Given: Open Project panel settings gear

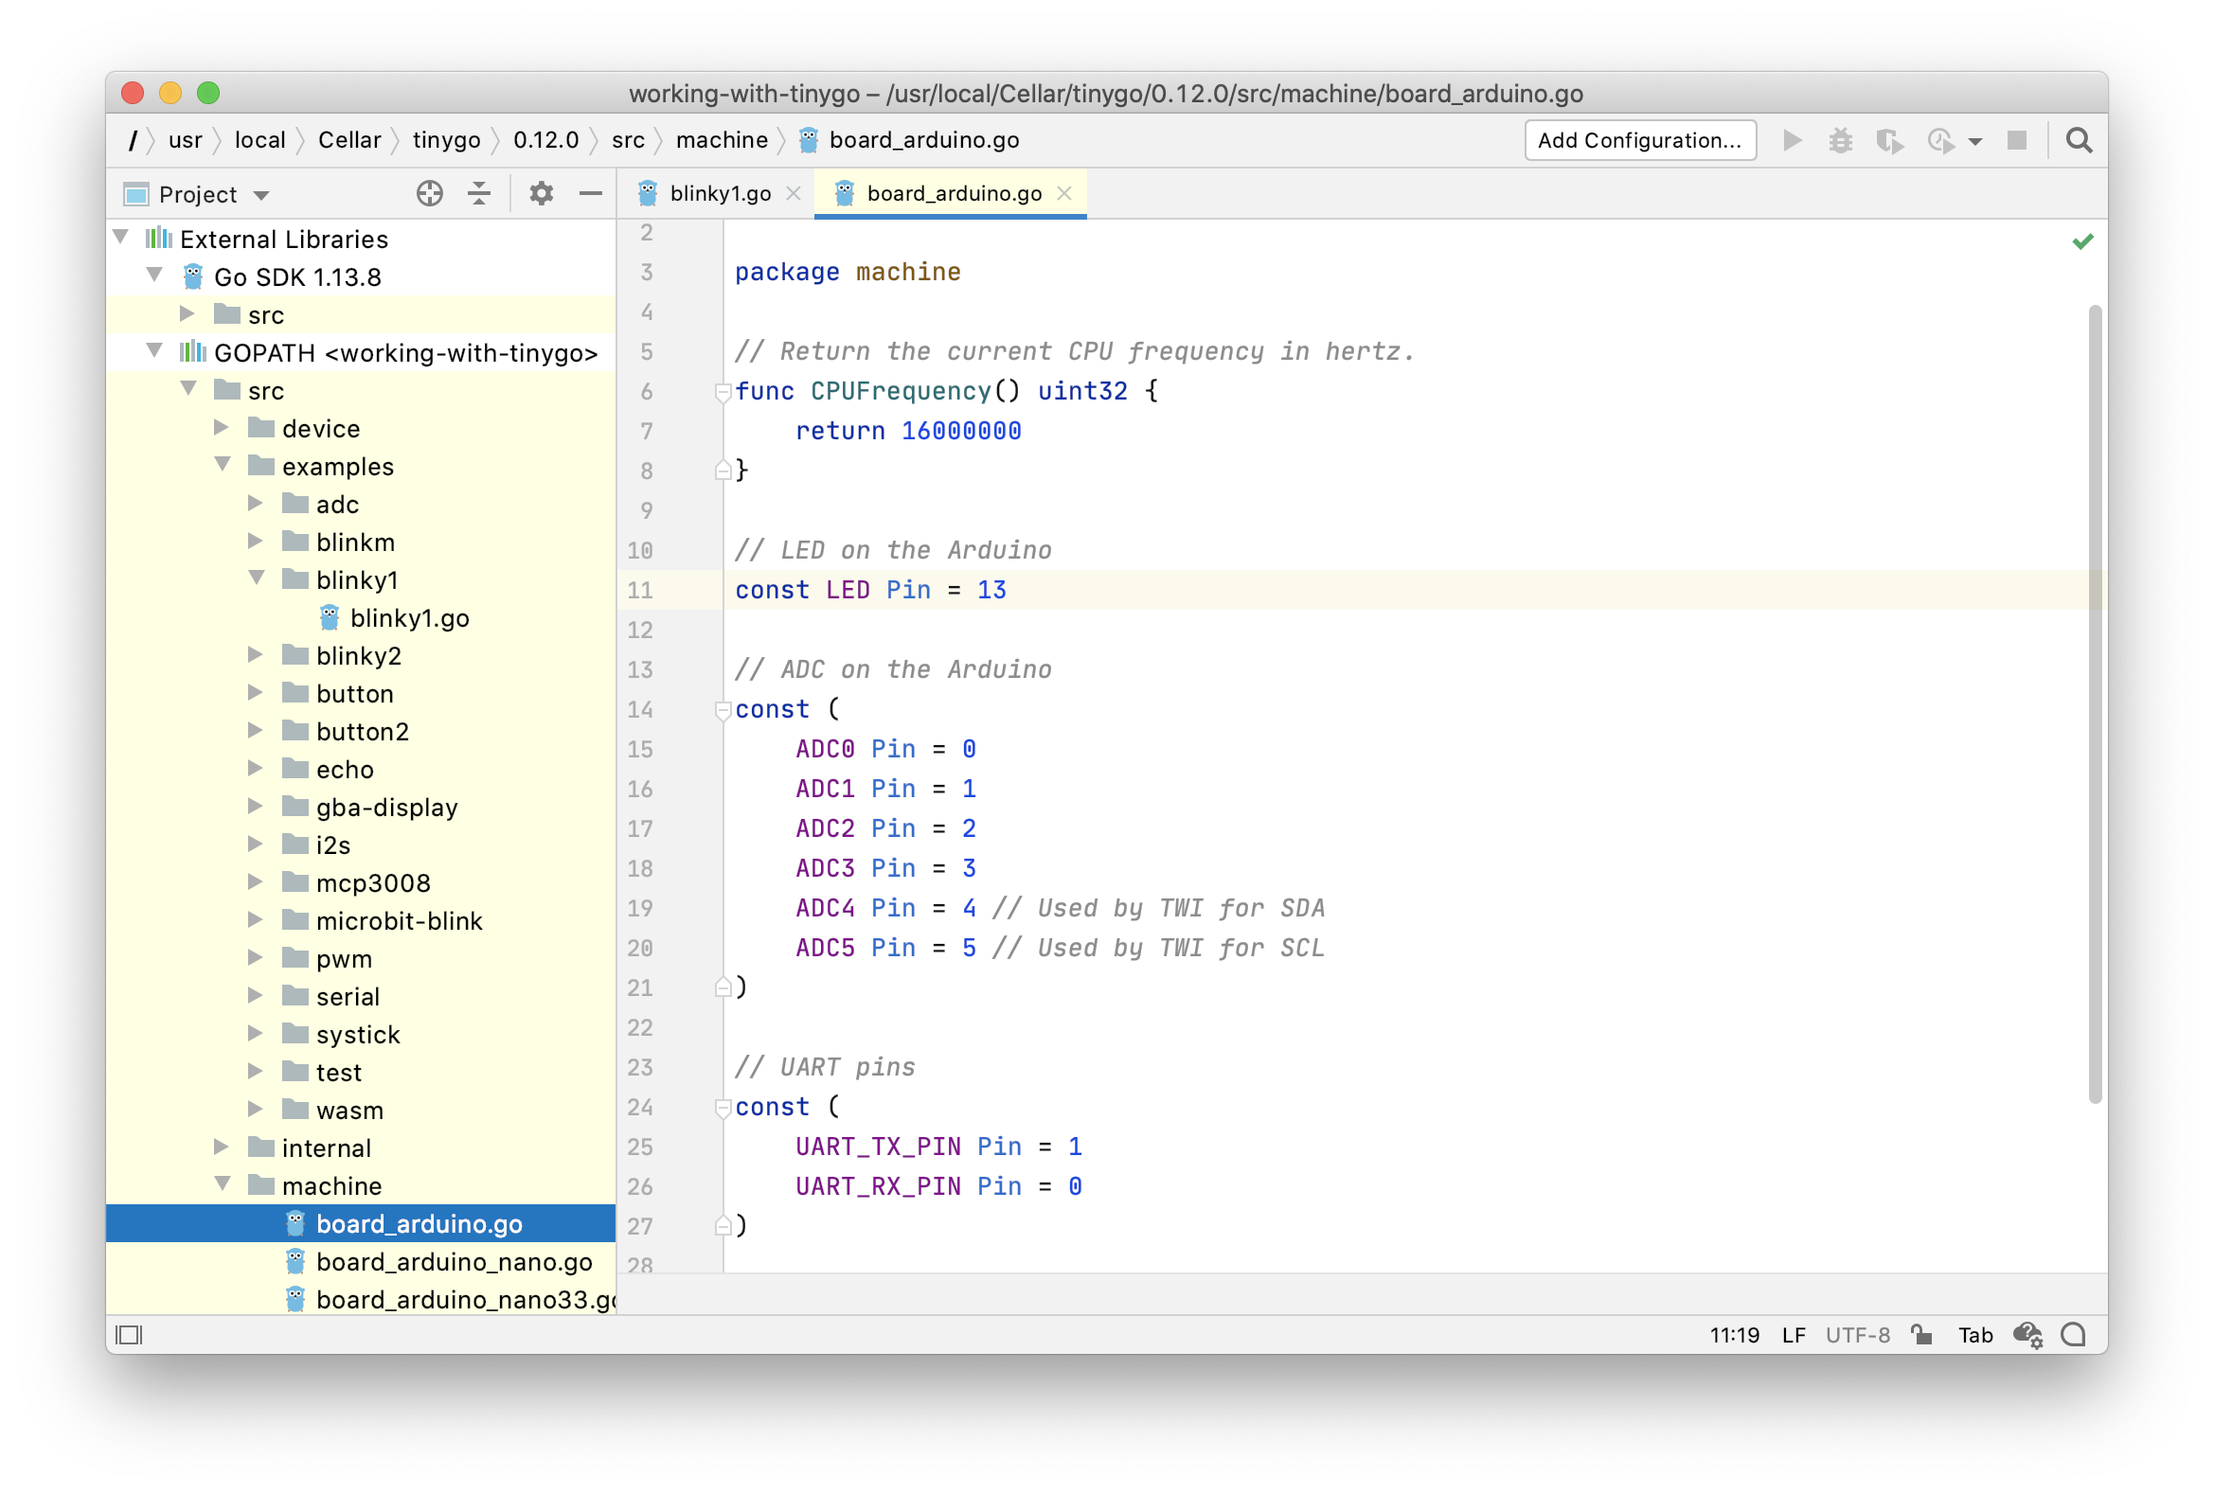Looking at the screenshot, I should point(541,193).
